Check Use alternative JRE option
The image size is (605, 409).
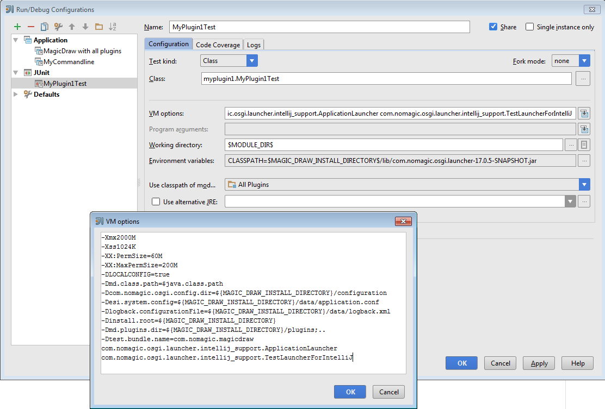point(156,202)
